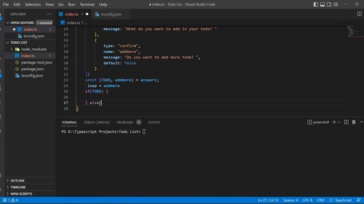Open feedback icon in status bar

(358, 200)
